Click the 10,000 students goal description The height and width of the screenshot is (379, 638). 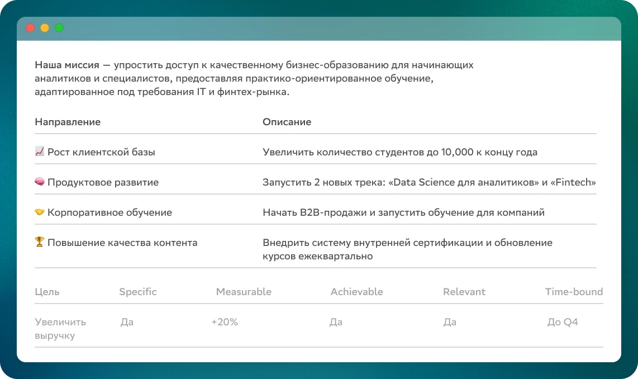(x=399, y=152)
